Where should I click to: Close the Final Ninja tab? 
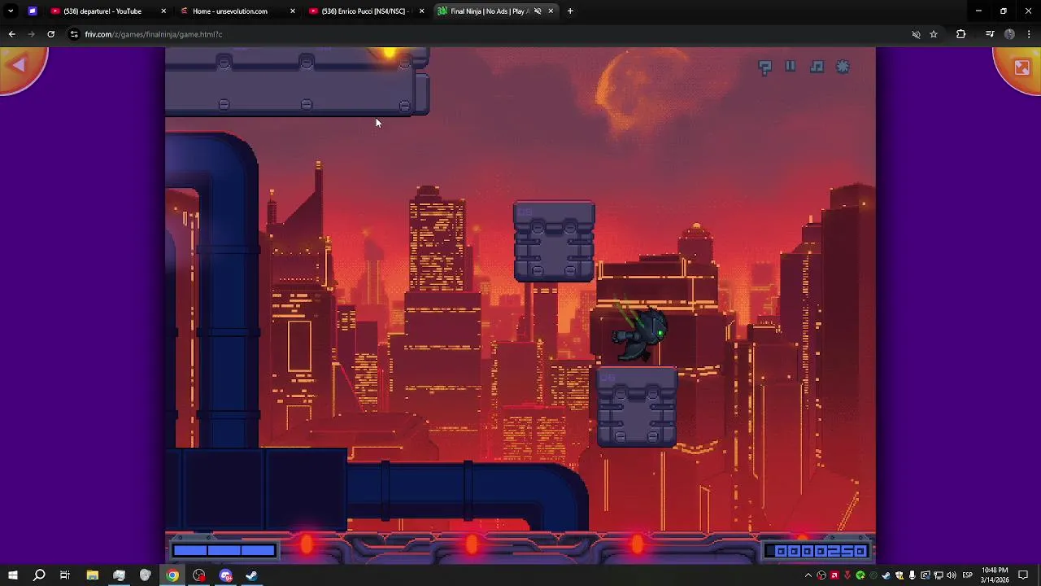[551, 11]
